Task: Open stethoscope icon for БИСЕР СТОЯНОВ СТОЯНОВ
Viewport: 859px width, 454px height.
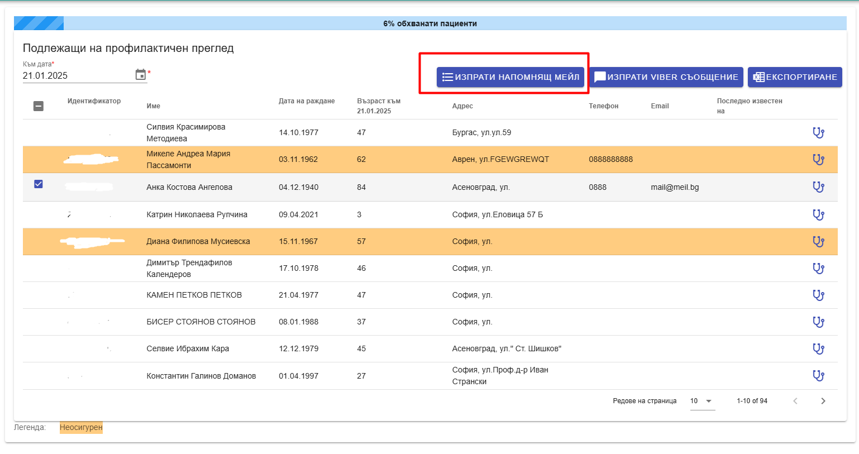Action: (x=818, y=322)
